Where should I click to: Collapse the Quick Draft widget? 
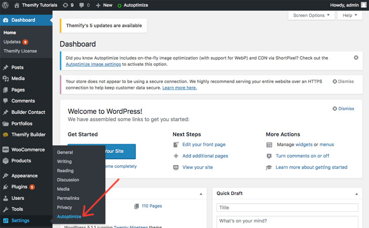tap(356, 194)
